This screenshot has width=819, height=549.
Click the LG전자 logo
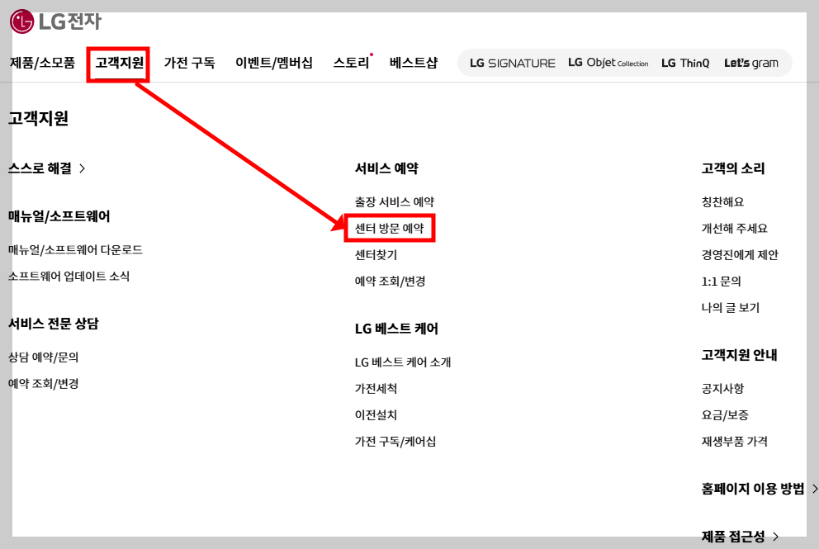coord(55,21)
